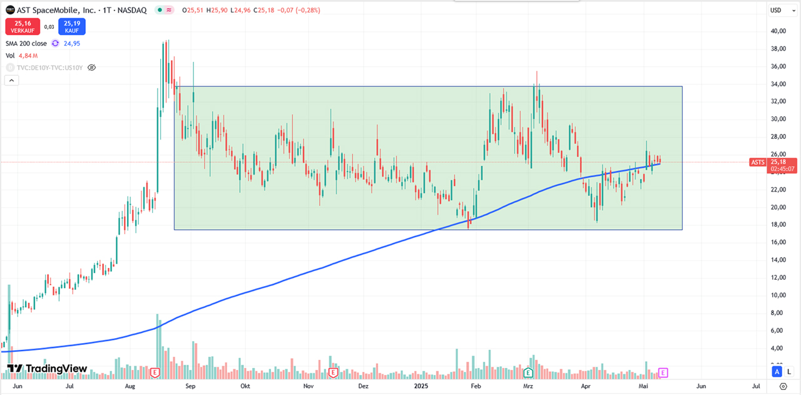The height and width of the screenshot is (395, 801).
Task: Click the 10,00 price axis label
Action: (779, 295)
